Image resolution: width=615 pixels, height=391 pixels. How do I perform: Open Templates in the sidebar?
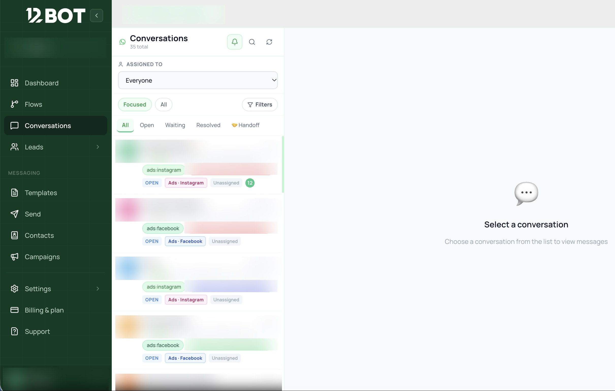(56, 193)
